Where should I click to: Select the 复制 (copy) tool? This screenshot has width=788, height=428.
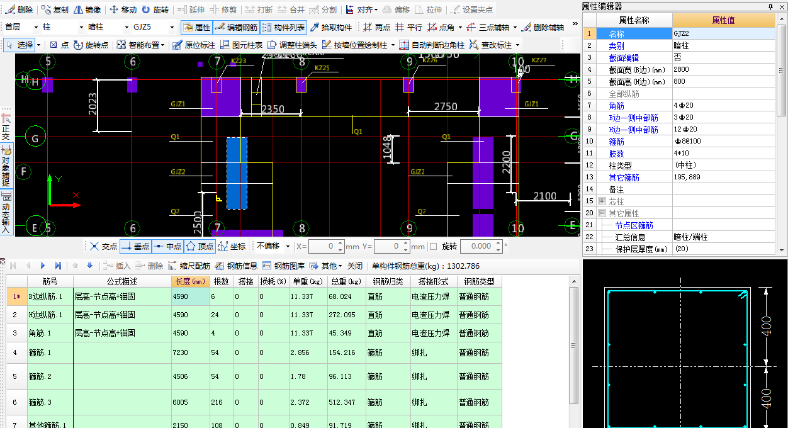(x=55, y=9)
